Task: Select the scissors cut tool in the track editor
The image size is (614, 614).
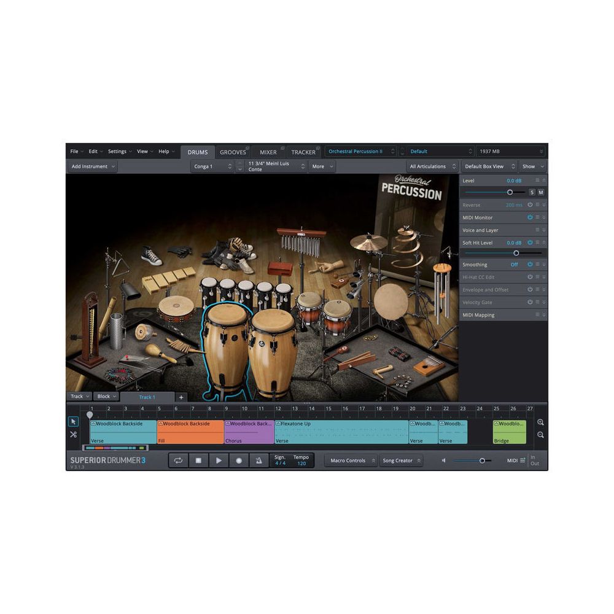Action: point(73,434)
